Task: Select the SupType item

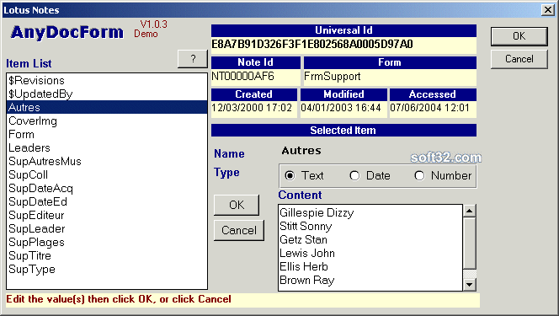Action: click(x=107, y=270)
